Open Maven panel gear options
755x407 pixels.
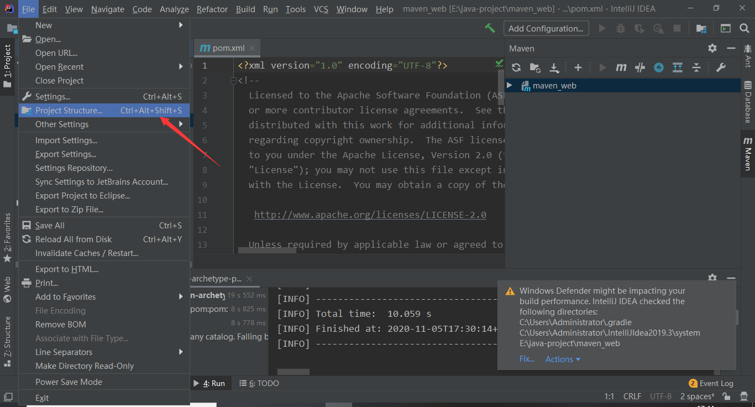712,48
